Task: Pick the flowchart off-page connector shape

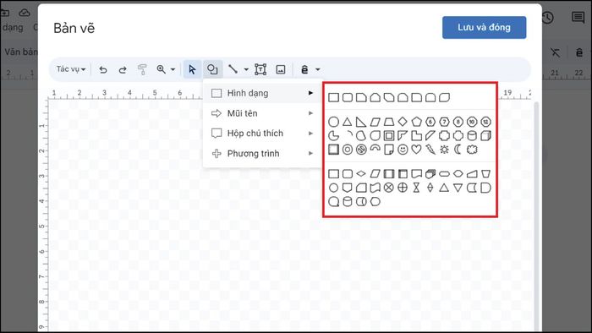Action: coord(348,188)
